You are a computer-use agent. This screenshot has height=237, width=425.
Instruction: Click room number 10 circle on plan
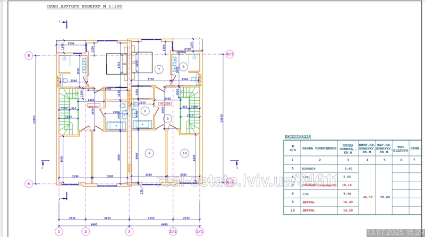(x=184, y=153)
